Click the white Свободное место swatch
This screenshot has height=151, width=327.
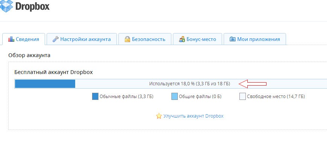pos(242,97)
